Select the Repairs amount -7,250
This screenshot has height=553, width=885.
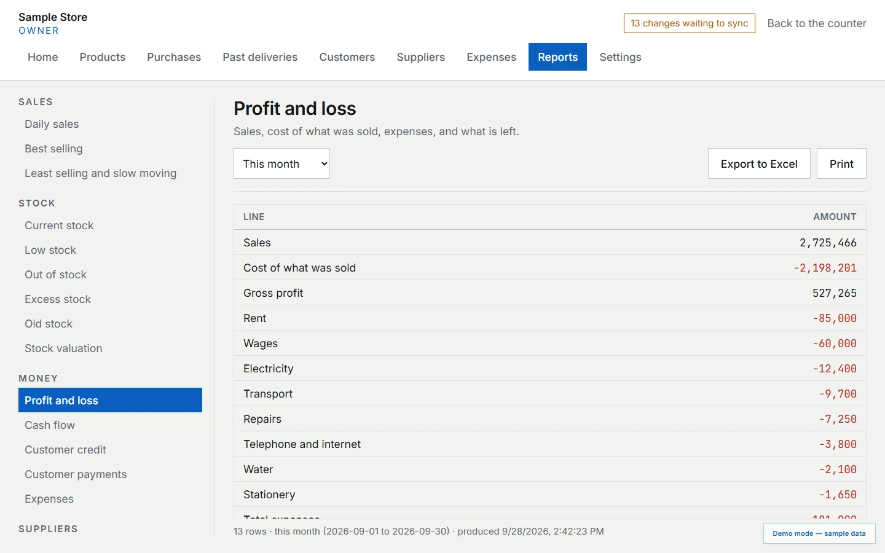point(838,419)
